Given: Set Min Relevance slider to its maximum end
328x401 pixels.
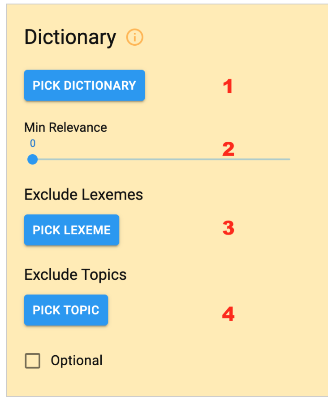Looking at the screenshot, I should pyautogui.click(x=289, y=159).
